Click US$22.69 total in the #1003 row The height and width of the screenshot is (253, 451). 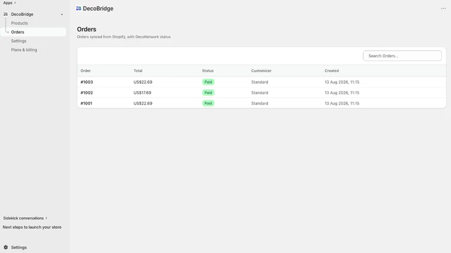click(x=143, y=82)
